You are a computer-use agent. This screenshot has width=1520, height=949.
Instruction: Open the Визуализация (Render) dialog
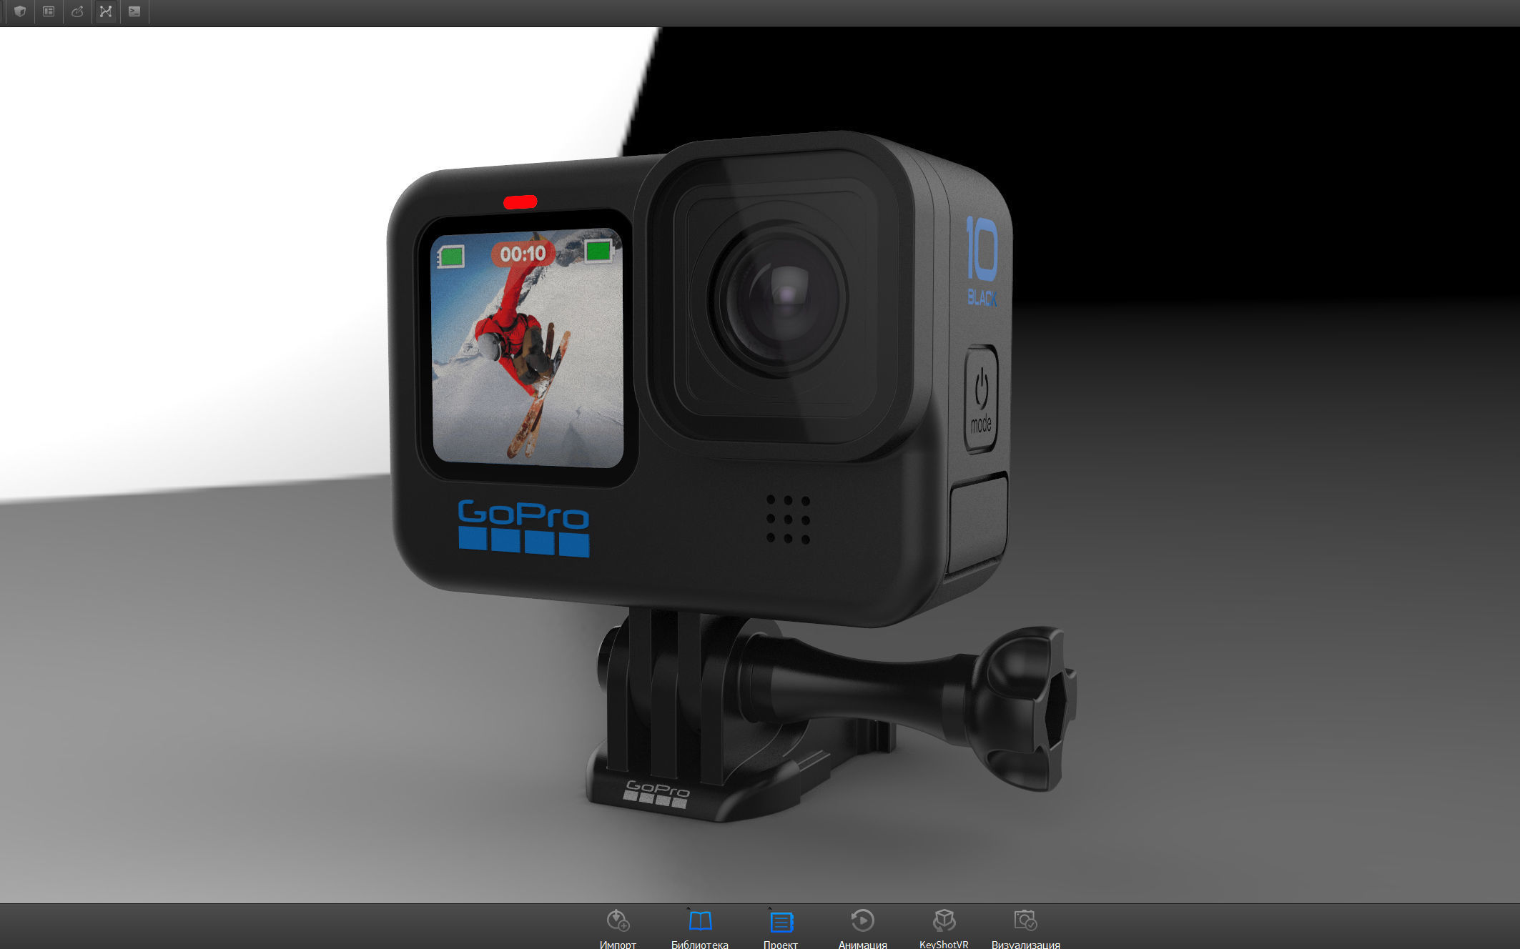(1025, 928)
